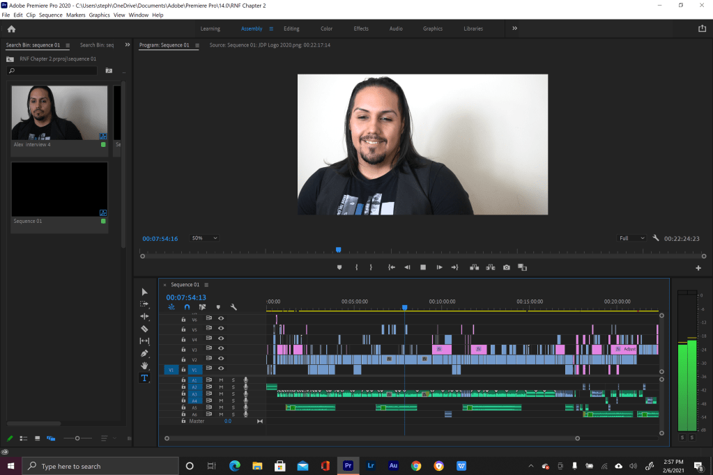This screenshot has height=475, width=713.
Task: Mute audio track A1
Action: (x=221, y=380)
